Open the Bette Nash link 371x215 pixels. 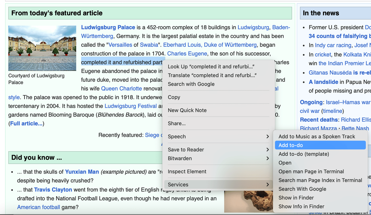[x=355, y=128]
